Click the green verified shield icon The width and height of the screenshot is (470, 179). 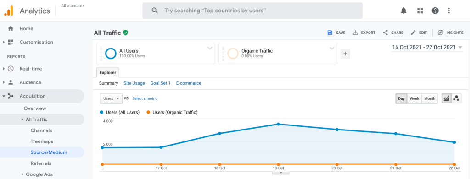126,33
